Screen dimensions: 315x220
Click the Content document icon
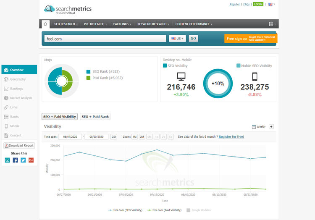[x=6, y=135]
